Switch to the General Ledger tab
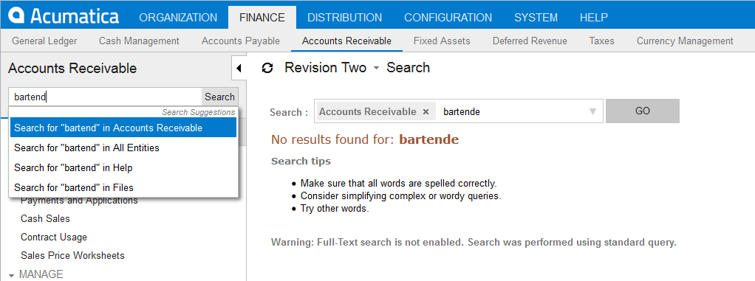755x281 pixels. pos(44,41)
